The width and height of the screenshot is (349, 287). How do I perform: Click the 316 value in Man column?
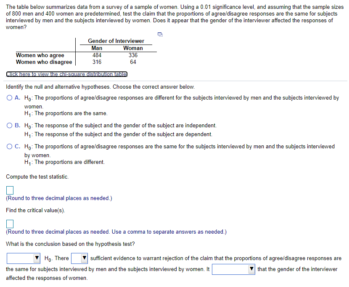97,62
